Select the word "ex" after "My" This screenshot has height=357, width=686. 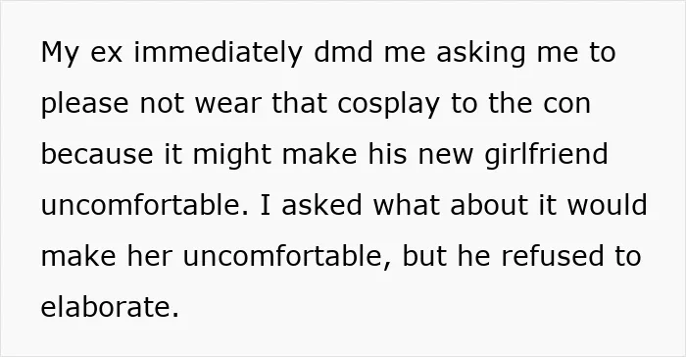pyautogui.click(x=106, y=53)
